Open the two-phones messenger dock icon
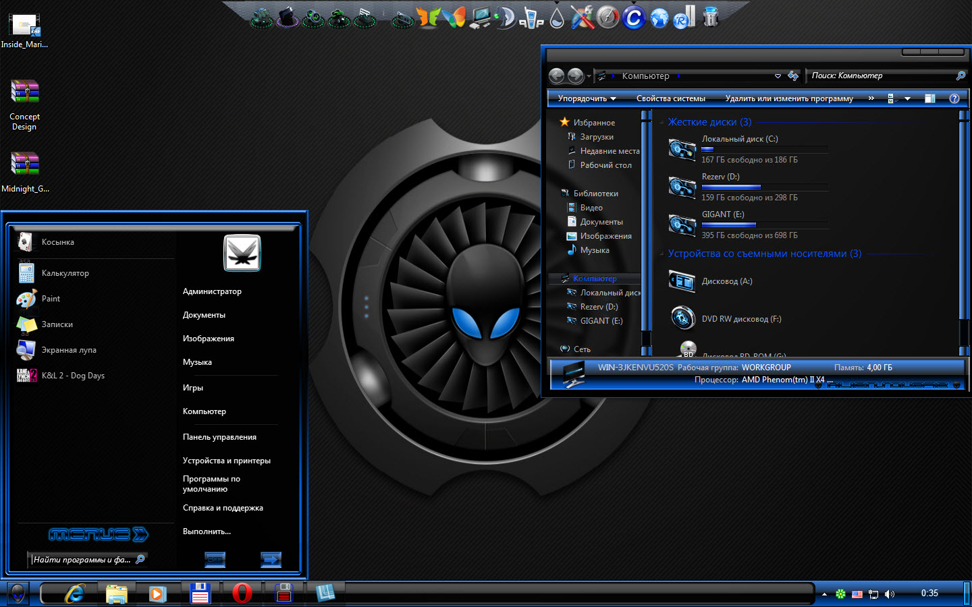Viewport: 972px width, 607px height. coord(531,18)
